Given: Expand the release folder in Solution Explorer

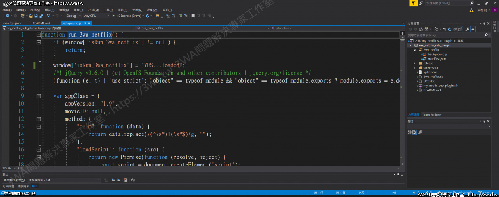Looking at the screenshot, I should click(415, 63).
